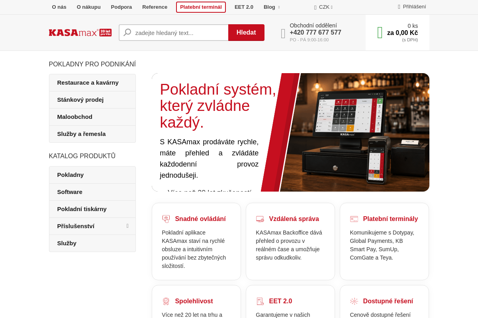Click the EET 2.0 document icon
478x318 pixels.
(x=260, y=301)
